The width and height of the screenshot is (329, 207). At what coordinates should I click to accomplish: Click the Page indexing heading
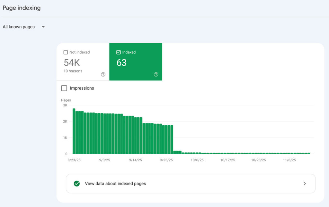22,8
